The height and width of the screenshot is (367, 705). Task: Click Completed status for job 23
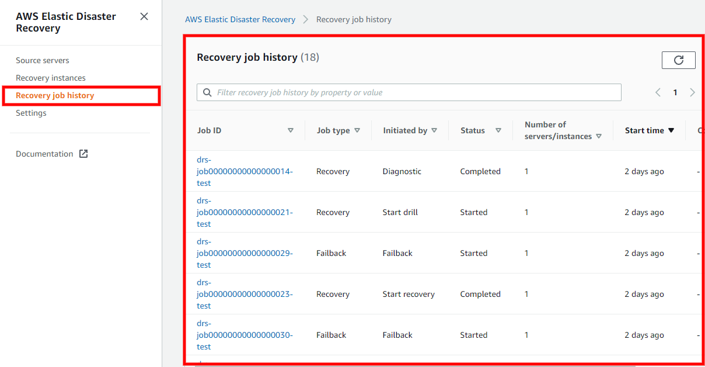point(480,294)
